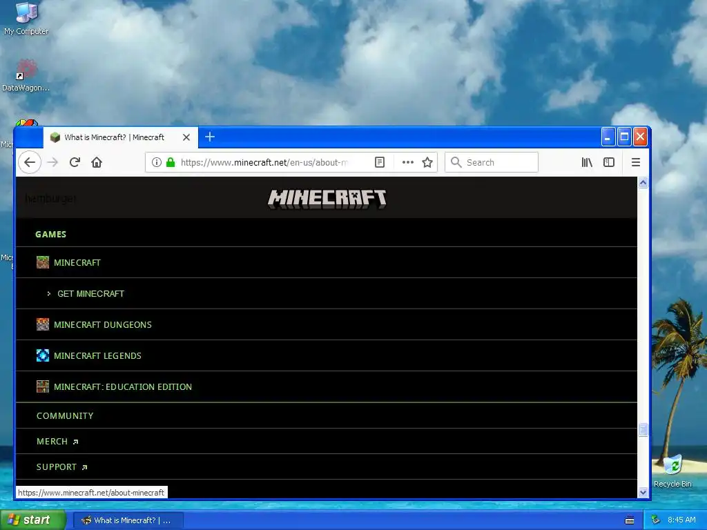Select the What is Minecraft taskbar button

(x=128, y=520)
